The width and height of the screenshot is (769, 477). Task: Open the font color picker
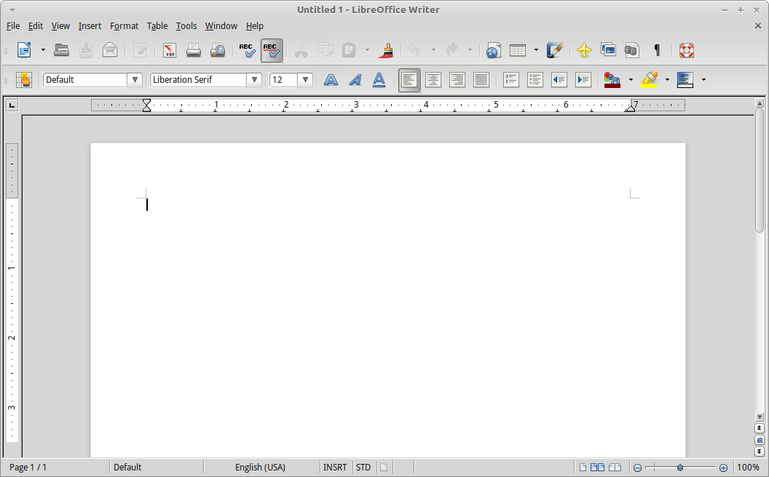click(x=612, y=79)
